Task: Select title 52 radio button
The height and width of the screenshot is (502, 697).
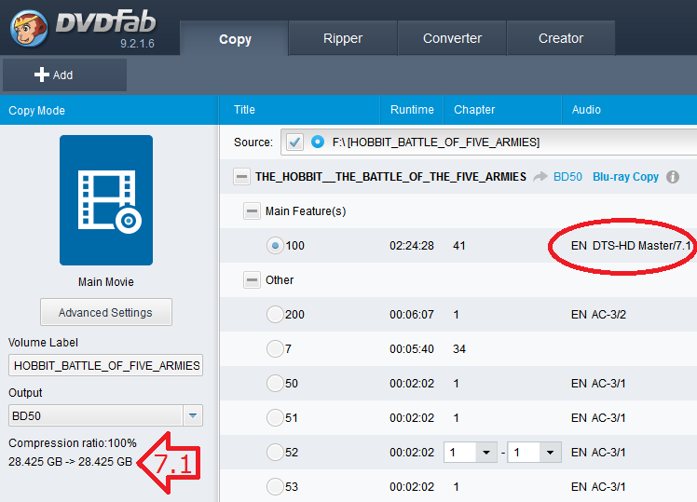Action: (x=275, y=453)
